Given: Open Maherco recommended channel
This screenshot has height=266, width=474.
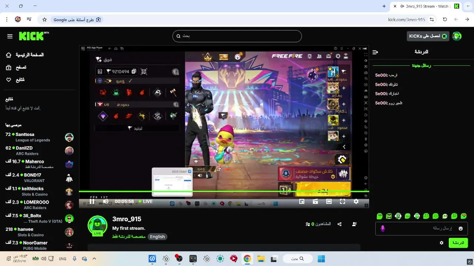Looking at the screenshot, I should 39,164.
